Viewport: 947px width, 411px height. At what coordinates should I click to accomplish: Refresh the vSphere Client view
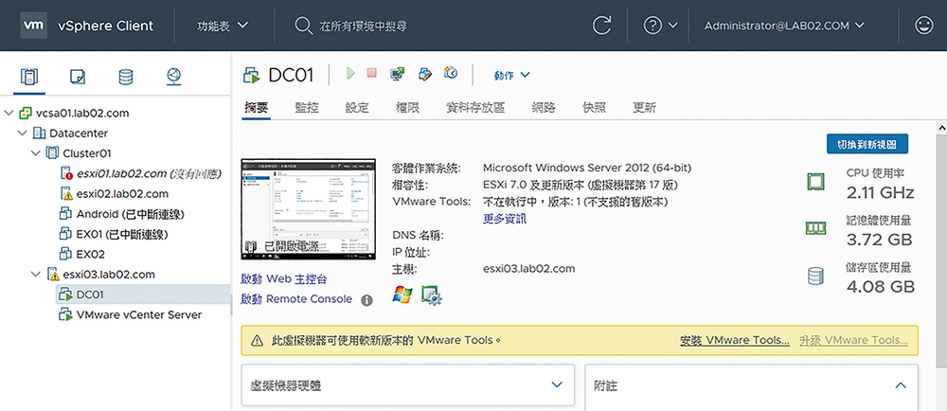point(601,26)
